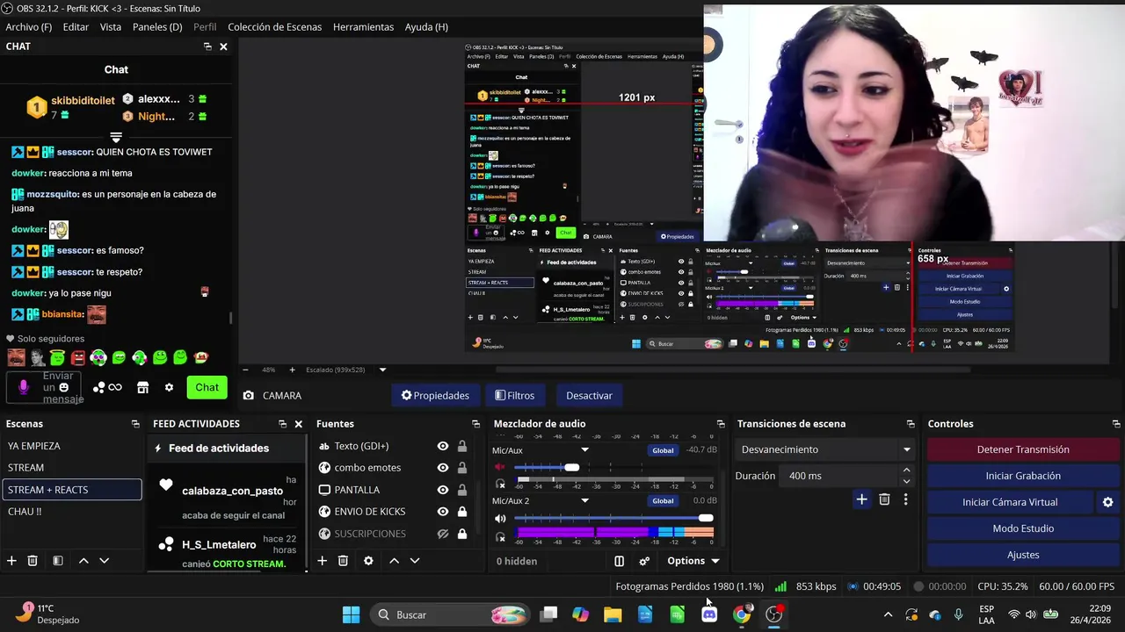Increase transition duration stepper up
This screenshot has width=1125, height=632.
(x=907, y=470)
